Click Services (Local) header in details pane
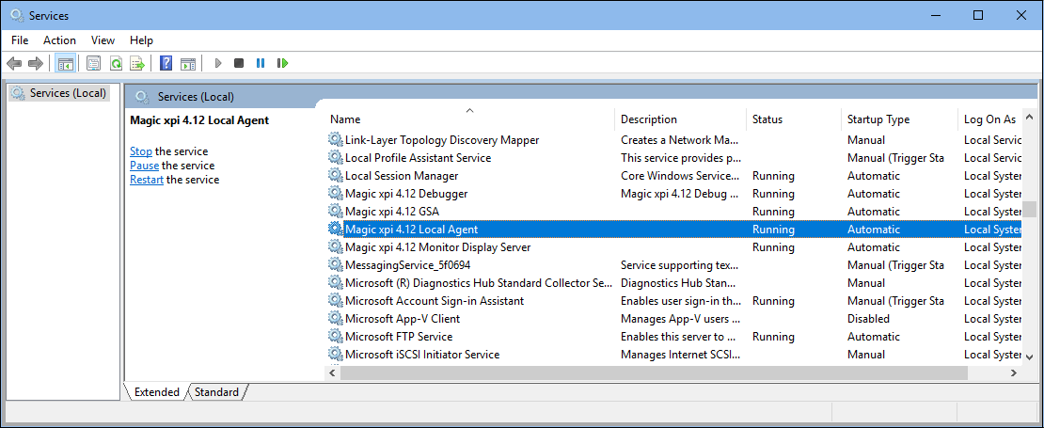Image resolution: width=1044 pixels, height=428 pixels. click(196, 97)
